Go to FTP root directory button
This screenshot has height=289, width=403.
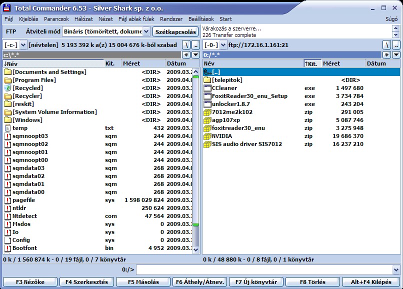pos(386,45)
